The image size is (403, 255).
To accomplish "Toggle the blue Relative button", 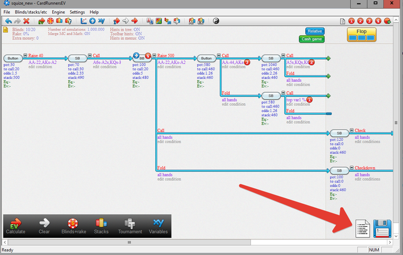I will [315, 31].
